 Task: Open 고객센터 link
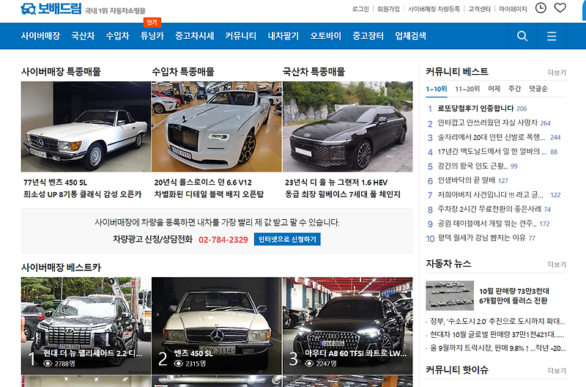(x=480, y=9)
